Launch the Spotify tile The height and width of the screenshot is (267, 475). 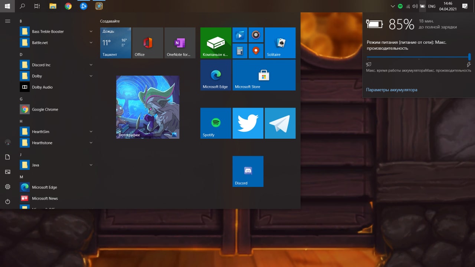pyautogui.click(x=216, y=123)
